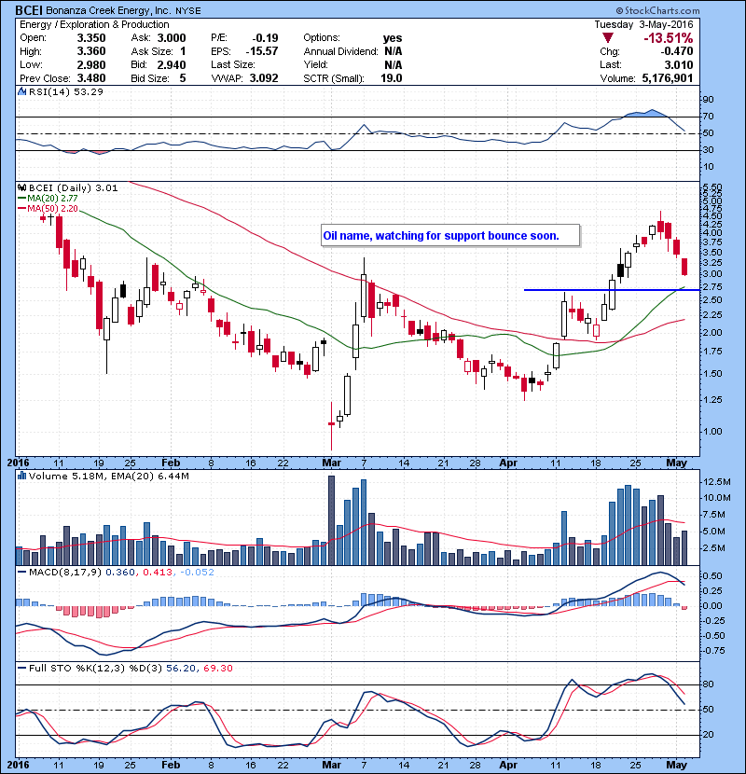The width and height of the screenshot is (746, 774).
Task: Click the RSI(14) line chart icon
Action: (x=21, y=91)
